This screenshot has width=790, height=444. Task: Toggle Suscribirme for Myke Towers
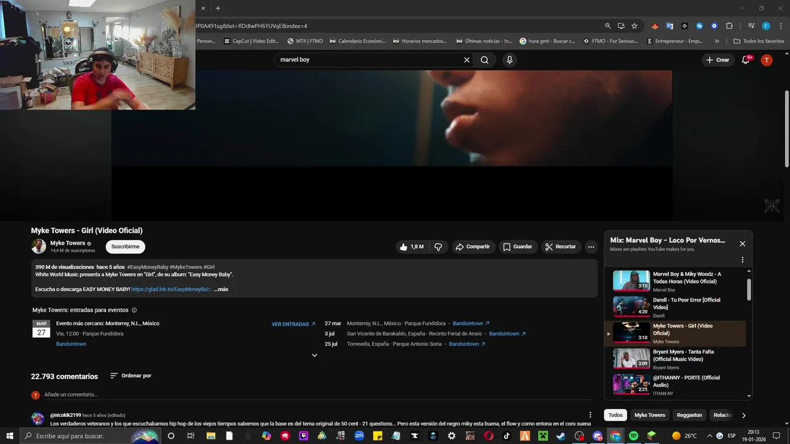point(125,247)
